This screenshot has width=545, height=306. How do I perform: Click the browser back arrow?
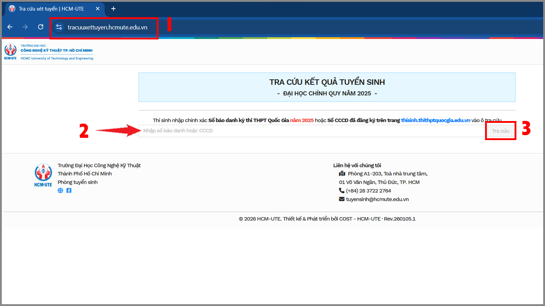10,27
